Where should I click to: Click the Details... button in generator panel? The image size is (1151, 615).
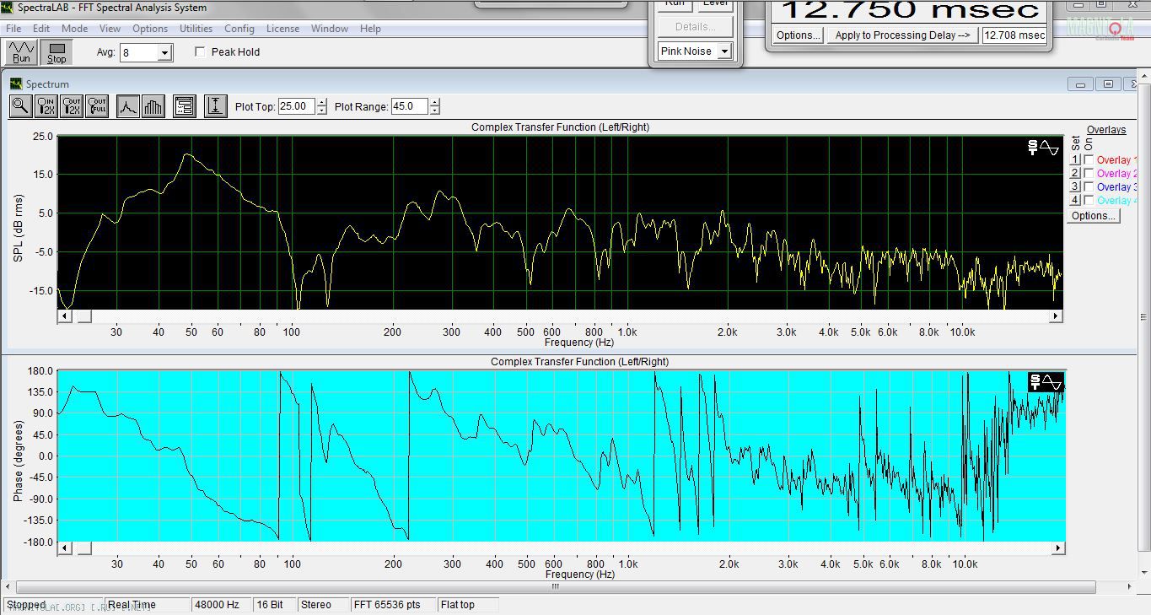695,27
